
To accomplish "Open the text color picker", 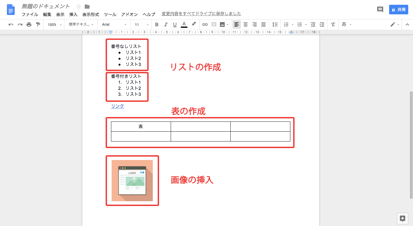I will point(184,24).
